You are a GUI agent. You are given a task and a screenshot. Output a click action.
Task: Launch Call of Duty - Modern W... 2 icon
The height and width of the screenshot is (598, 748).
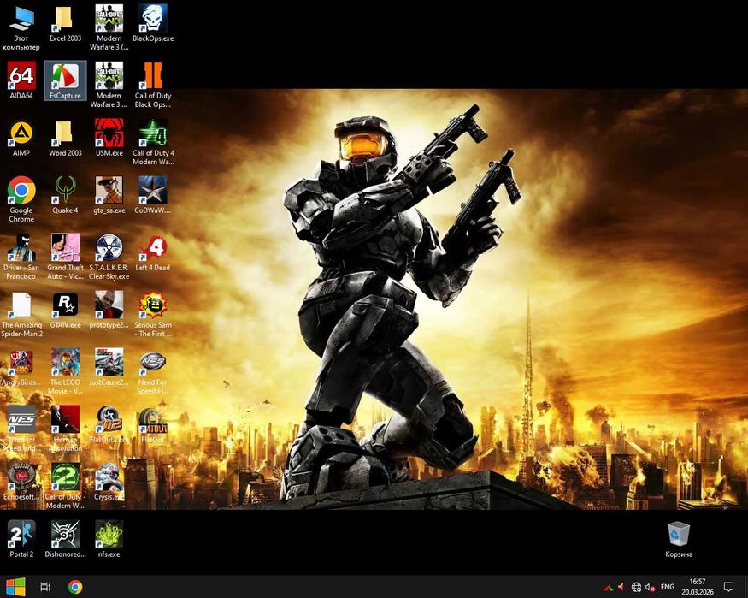click(x=65, y=486)
